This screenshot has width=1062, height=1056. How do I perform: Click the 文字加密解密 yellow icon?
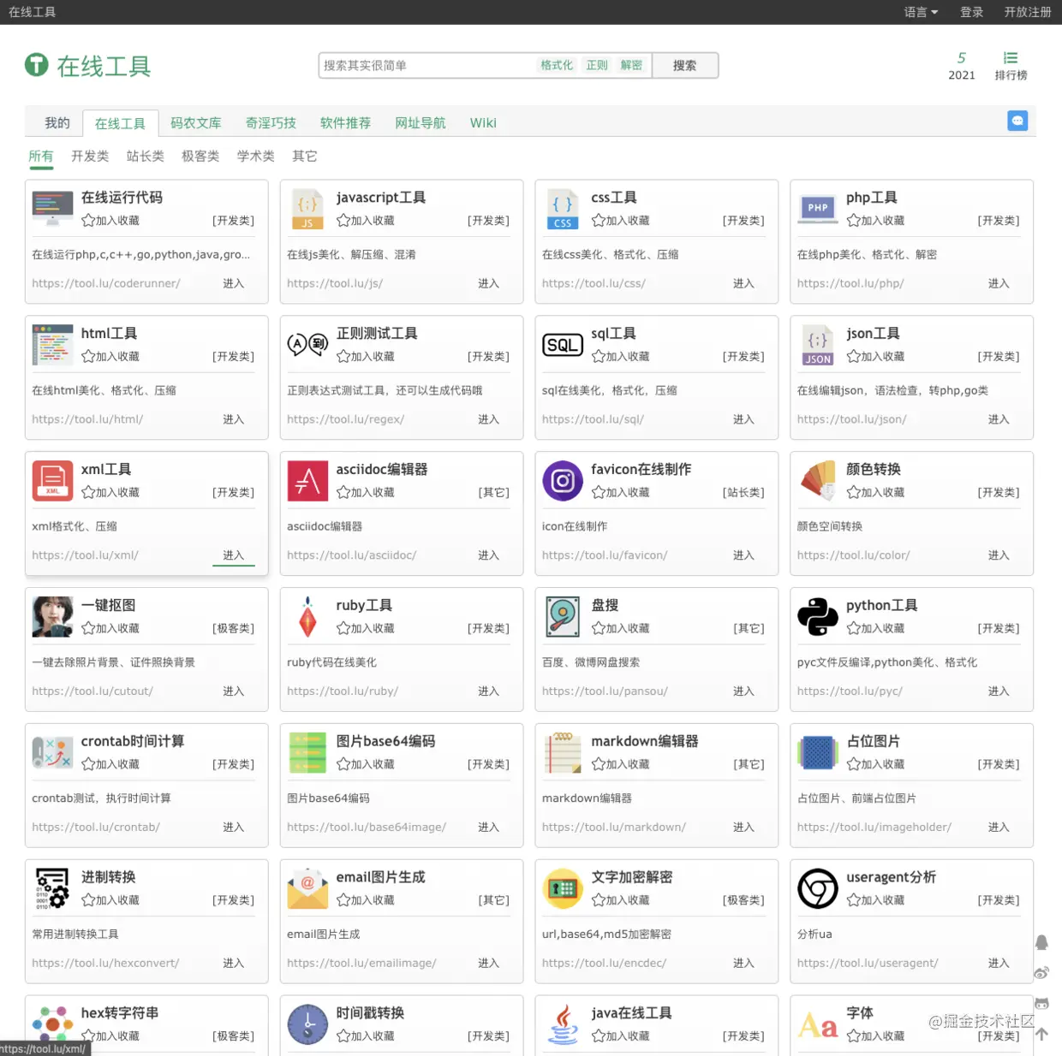tap(563, 888)
